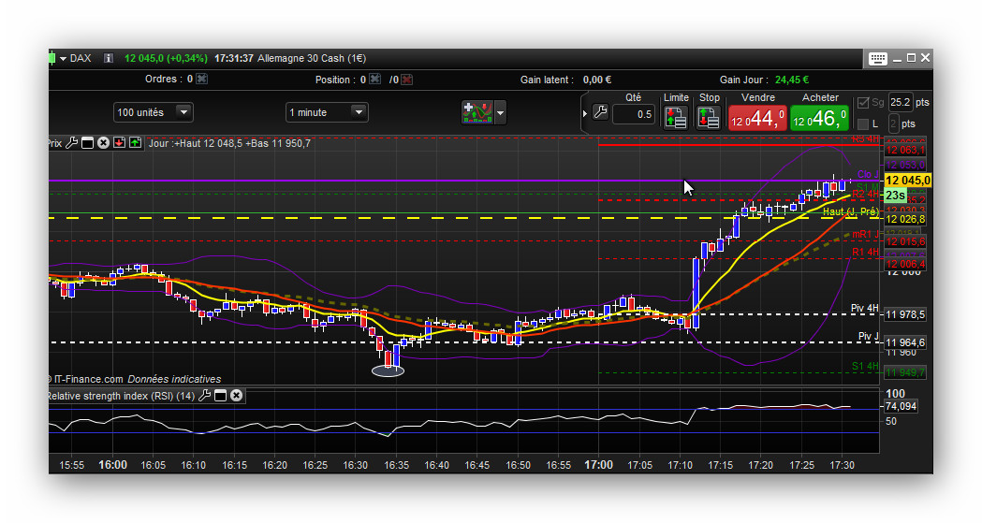This screenshot has height=523, width=982.
Task: Open the 100 unités dropdown
Action: [183, 112]
